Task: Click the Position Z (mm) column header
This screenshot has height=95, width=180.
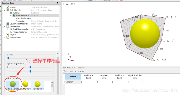Action: [119, 77]
